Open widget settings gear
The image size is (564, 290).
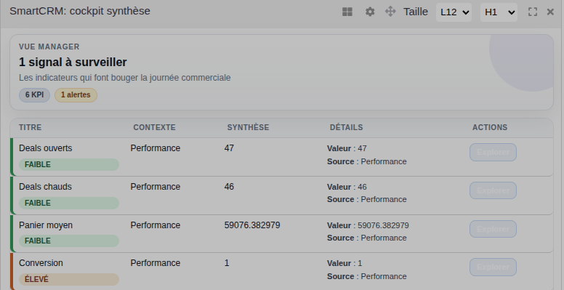coord(370,12)
